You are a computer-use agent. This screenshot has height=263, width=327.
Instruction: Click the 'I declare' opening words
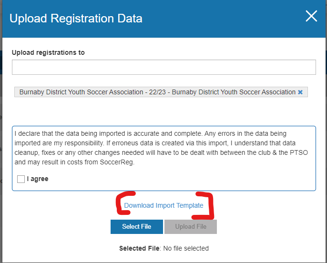(x=28, y=133)
